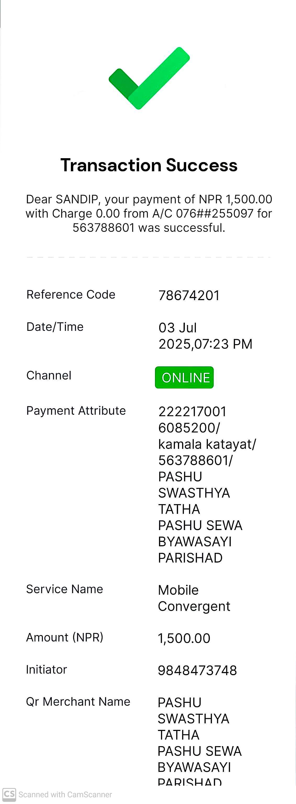
Task: Click the Amount (NPR) label
Action: [x=65, y=637]
